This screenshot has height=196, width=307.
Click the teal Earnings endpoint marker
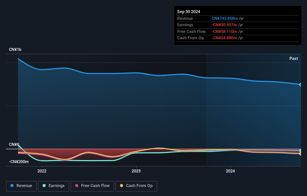coord(301,151)
